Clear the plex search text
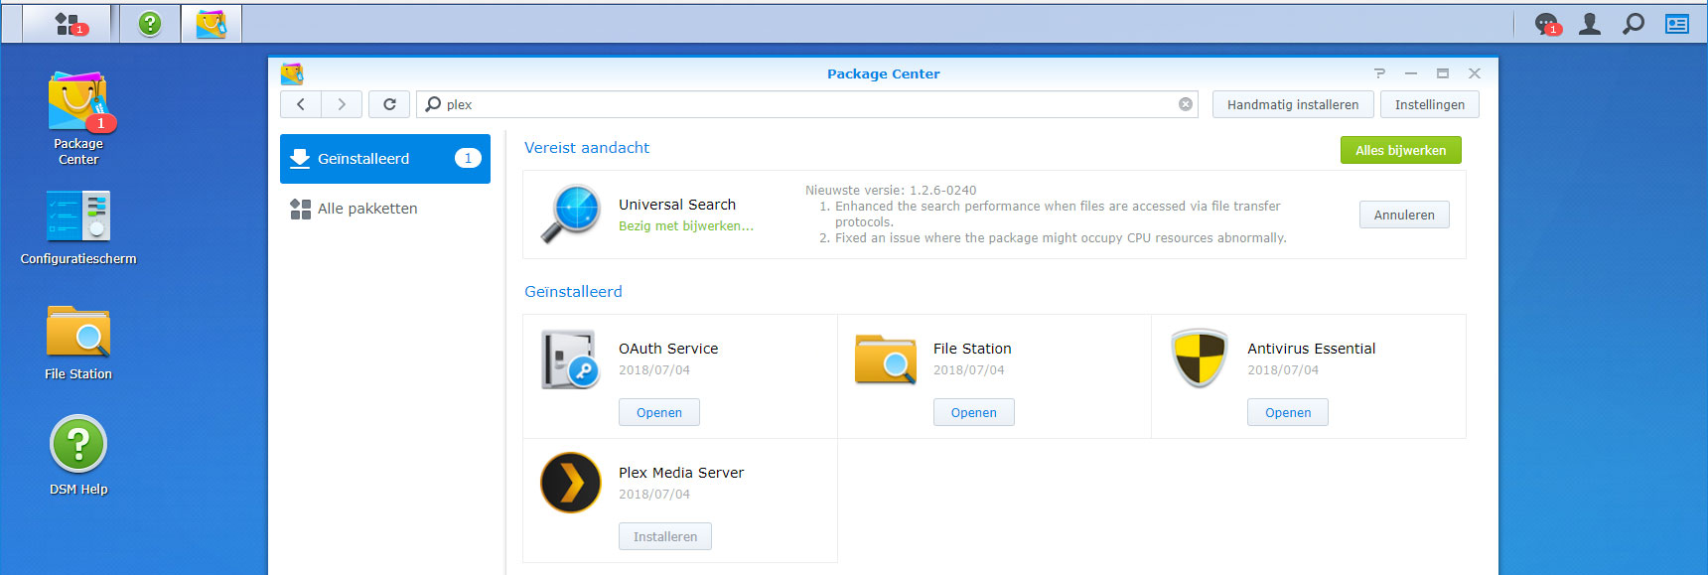Viewport: 1708px width, 575px height. 1186,104
